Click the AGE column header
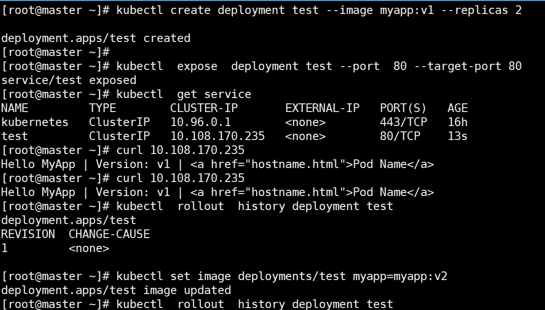 [458, 108]
